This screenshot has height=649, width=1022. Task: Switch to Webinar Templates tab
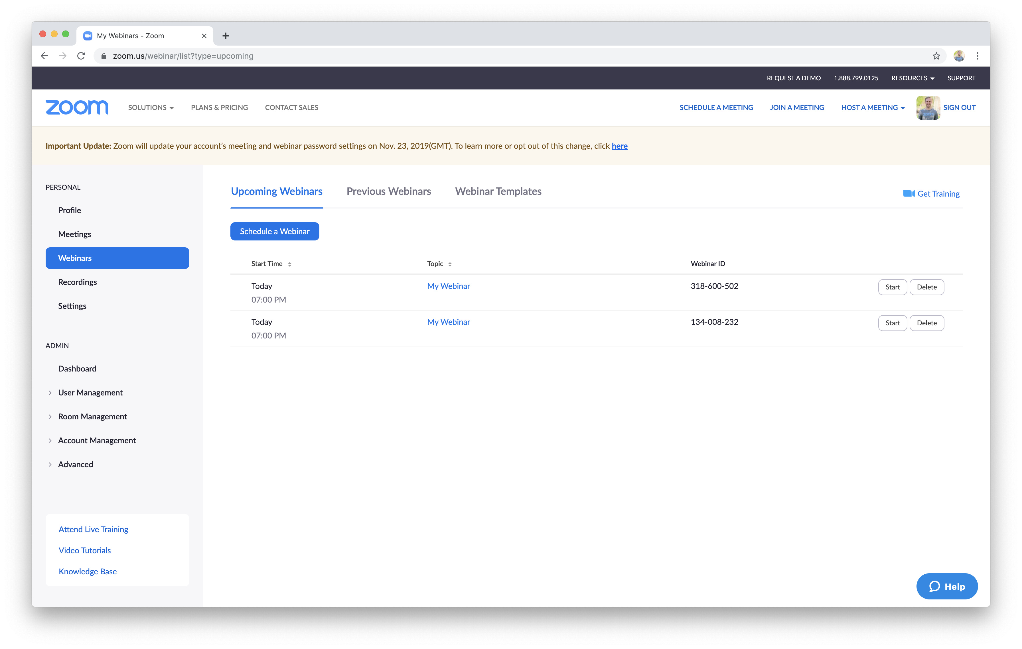click(x=498, y=192)
